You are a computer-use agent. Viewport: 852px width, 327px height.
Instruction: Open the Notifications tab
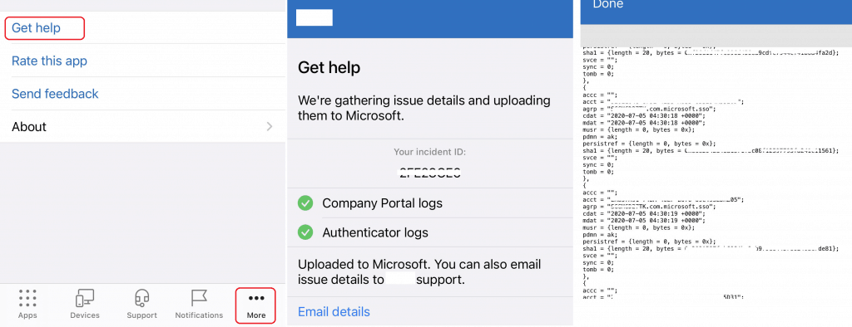tap(199, 305)
